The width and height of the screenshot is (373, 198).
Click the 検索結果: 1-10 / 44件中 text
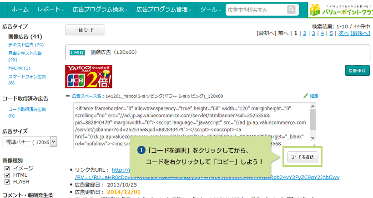341,26
